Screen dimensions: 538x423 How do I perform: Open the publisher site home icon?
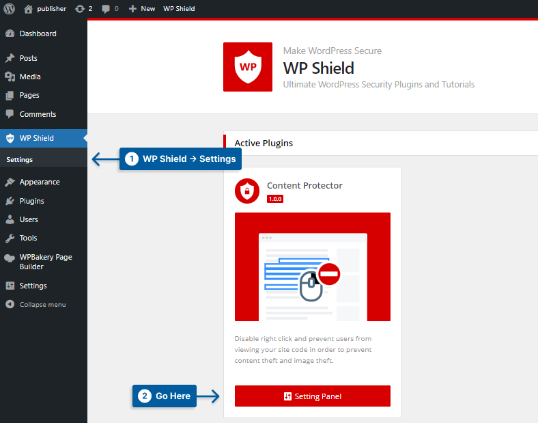28,9
